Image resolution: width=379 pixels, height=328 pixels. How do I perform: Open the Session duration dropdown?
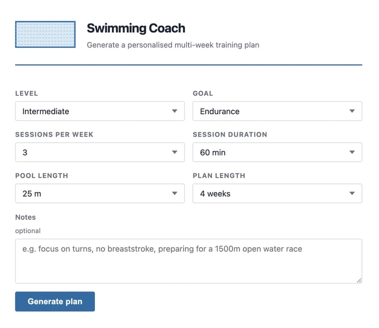[x=277, y=152]
